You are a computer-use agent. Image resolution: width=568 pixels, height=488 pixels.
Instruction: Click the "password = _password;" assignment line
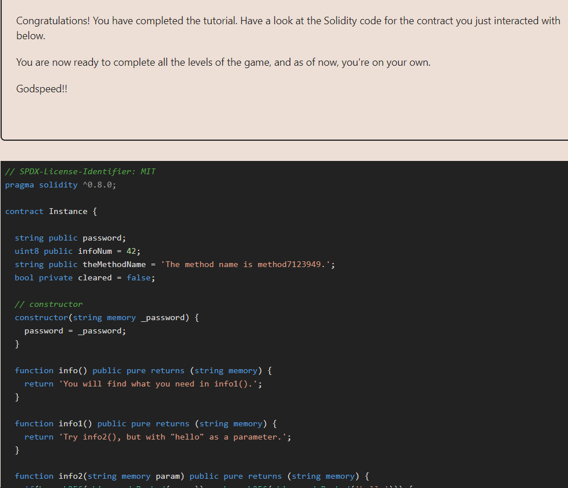click(76, 331)
